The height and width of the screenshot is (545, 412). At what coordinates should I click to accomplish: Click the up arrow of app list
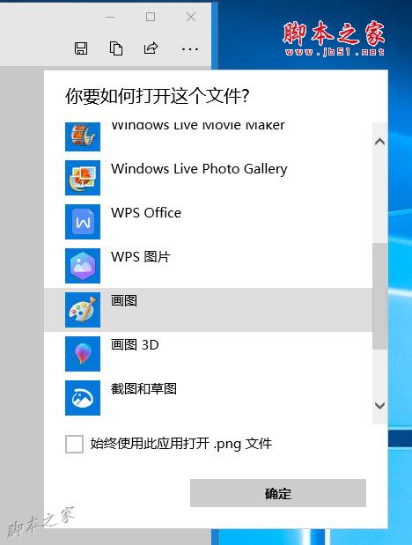tap(380, 142)
